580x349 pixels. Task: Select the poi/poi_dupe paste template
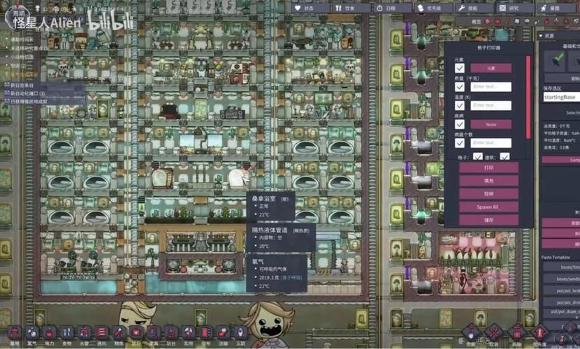pyautogui.click(x=561, y=313)
